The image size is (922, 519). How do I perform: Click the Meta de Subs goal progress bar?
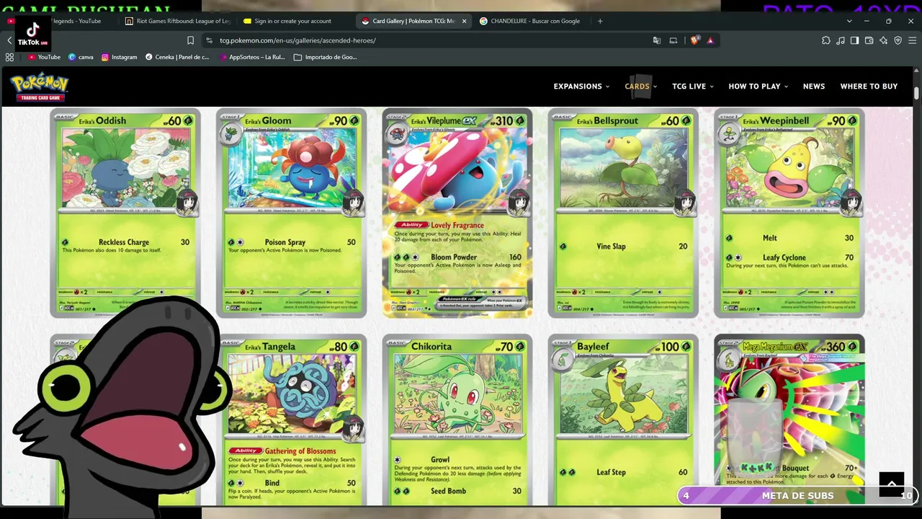pyautogui.click(x=798, y=495)
